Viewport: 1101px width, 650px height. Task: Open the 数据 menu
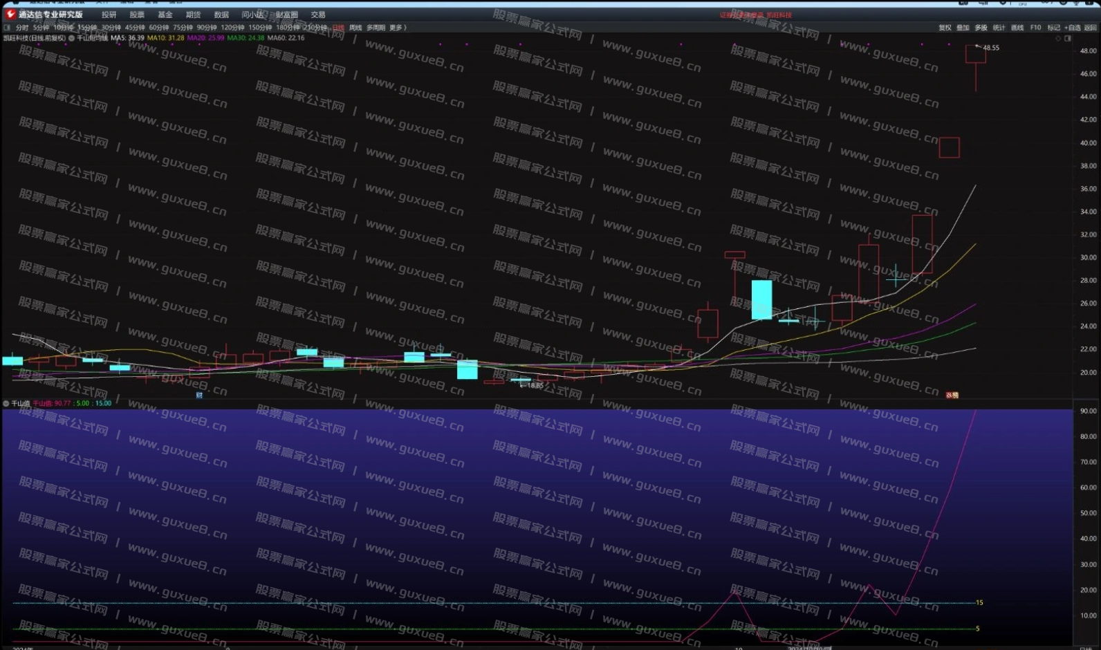click(x=221, y=15)
